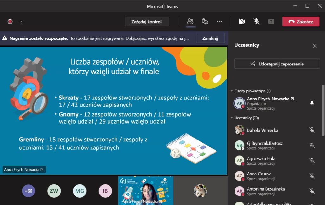Click the share content tray icon
This screenshot has height=205, width=325.
tap(271, 22)
